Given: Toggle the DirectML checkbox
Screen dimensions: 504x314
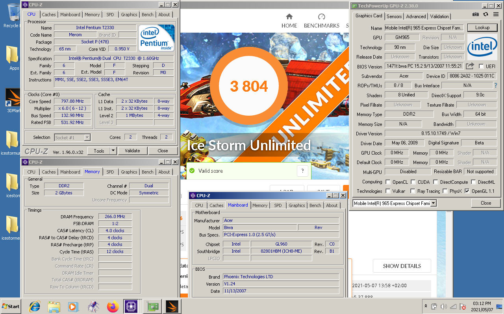Looking at the screenshot, I should [472, 182].
